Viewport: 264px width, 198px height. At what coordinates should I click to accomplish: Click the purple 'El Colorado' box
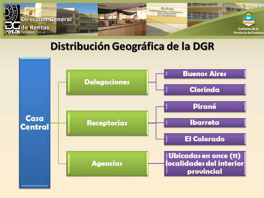point(205,139)
